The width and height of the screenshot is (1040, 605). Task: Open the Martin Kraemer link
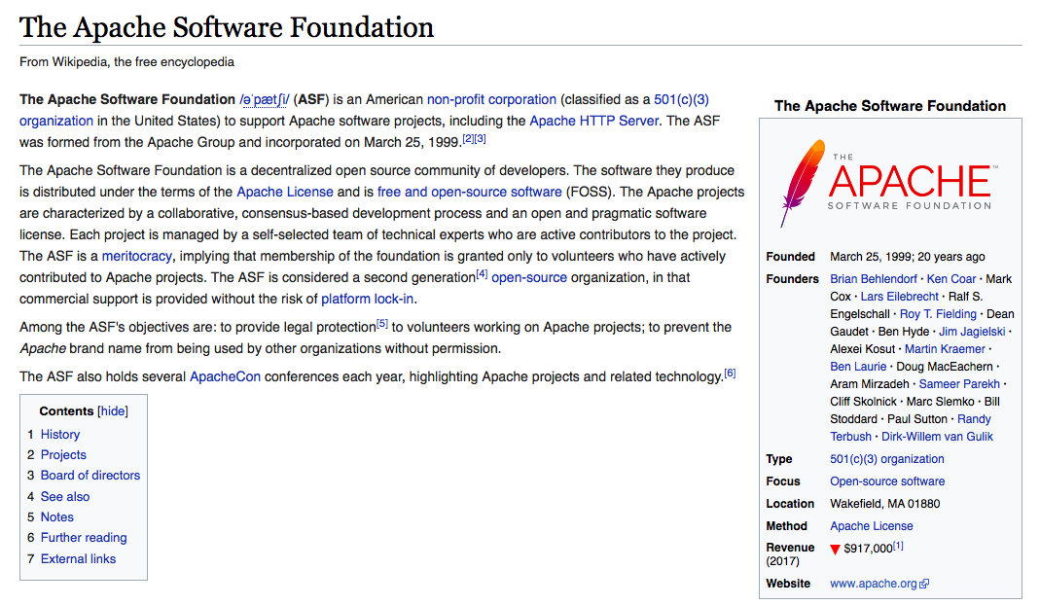(x=945, y=349)
